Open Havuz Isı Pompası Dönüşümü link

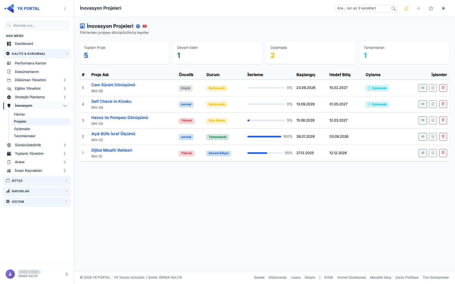120,118
